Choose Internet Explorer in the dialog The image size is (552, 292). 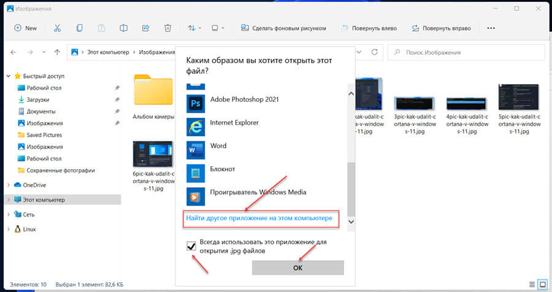tap(265, 126)
